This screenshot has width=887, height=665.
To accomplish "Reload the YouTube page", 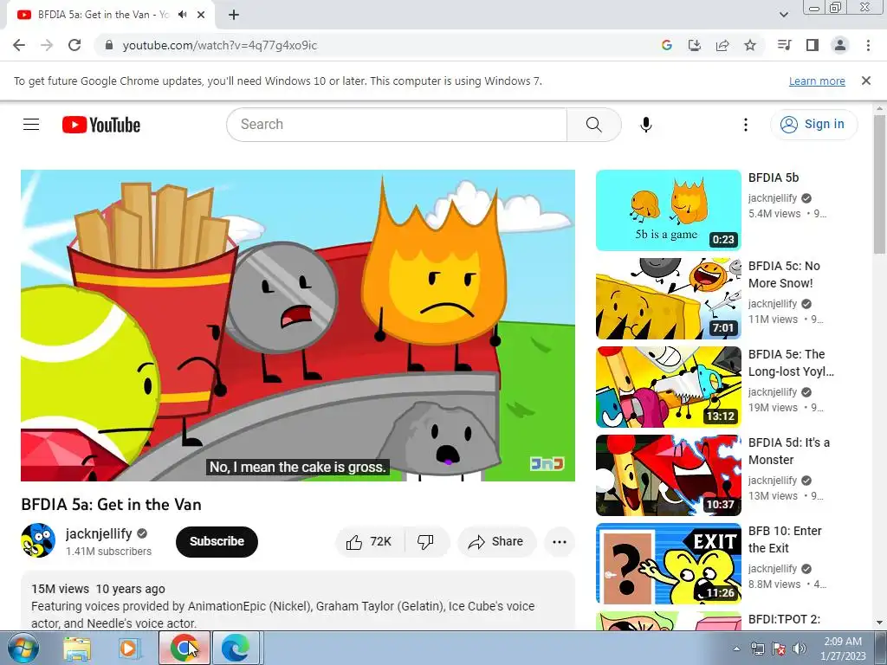I will [74, 45].
